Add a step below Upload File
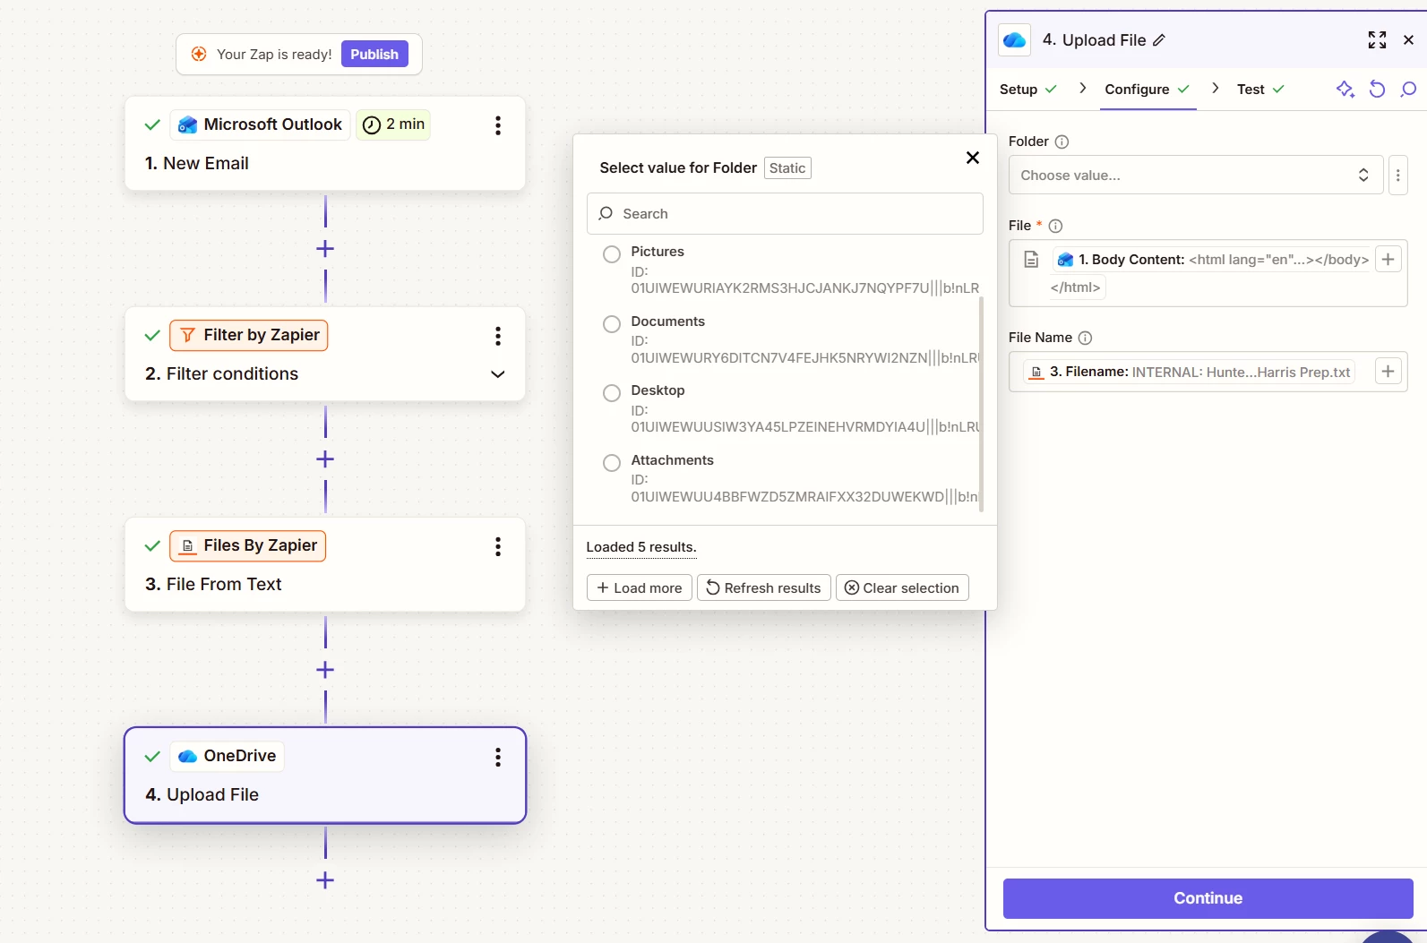This screenshot has height=943, width=1427. click(325, 880)
